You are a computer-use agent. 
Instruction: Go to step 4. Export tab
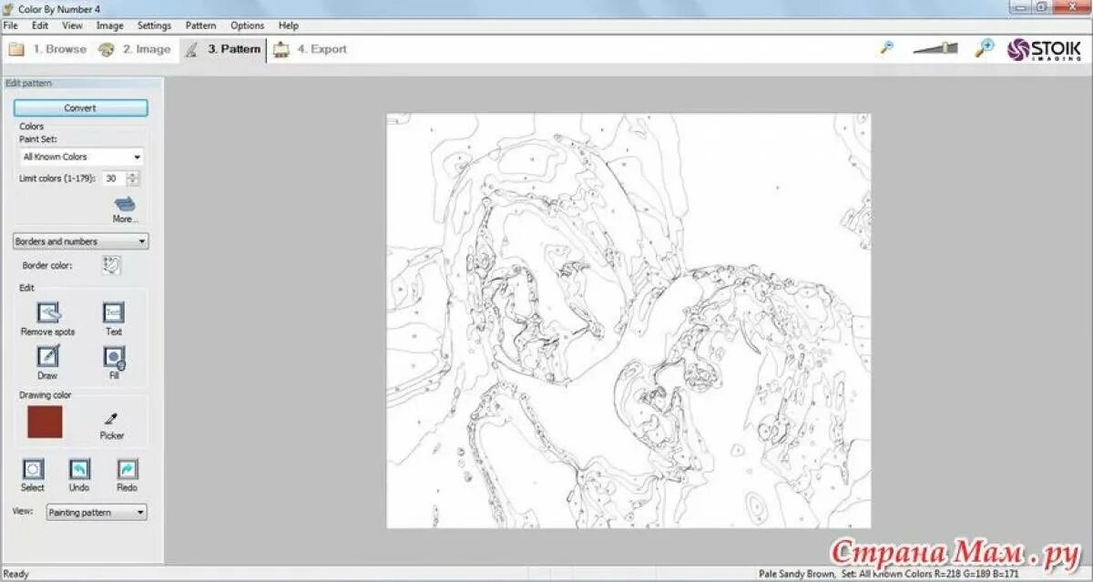click(311, 49)
